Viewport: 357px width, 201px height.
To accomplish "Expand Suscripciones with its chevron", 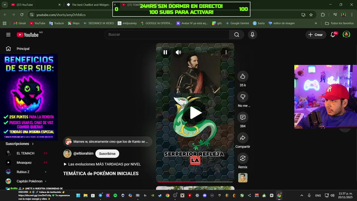I will (x=33, y=144).
